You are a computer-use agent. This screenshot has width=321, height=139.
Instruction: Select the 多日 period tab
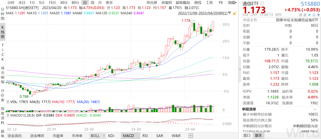(x=22, y=3)
